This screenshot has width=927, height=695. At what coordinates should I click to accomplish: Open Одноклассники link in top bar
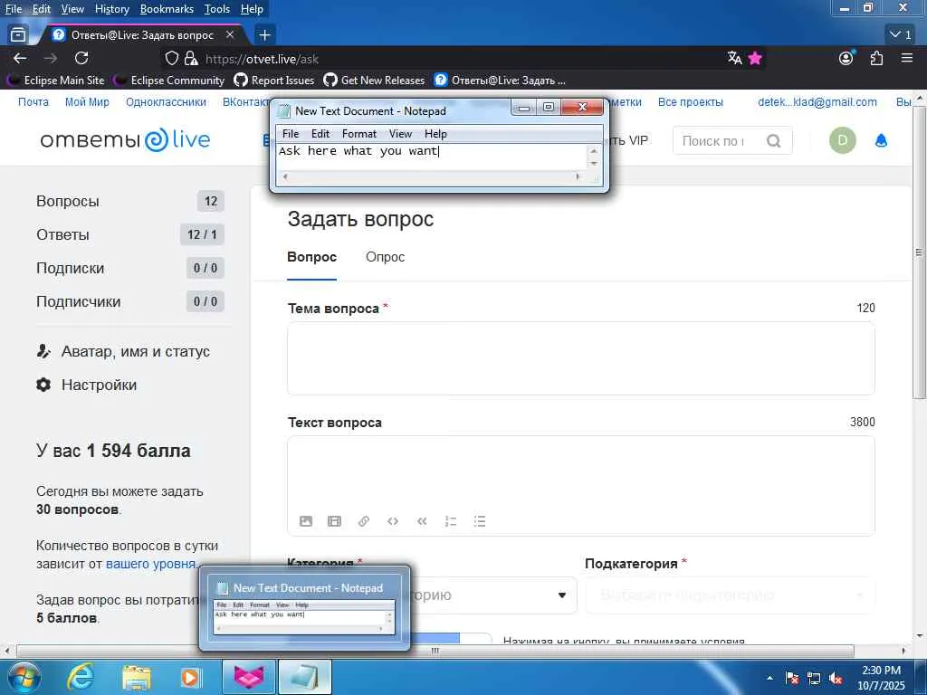[167, 101]
